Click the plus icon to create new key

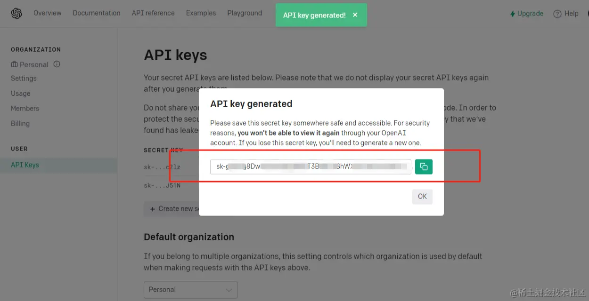point(152,209)
